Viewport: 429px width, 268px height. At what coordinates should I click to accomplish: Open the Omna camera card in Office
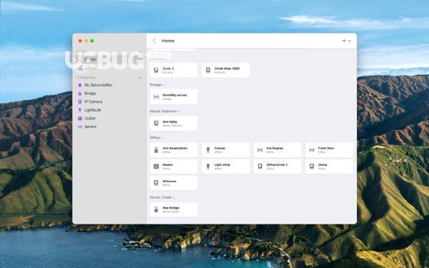329,167
